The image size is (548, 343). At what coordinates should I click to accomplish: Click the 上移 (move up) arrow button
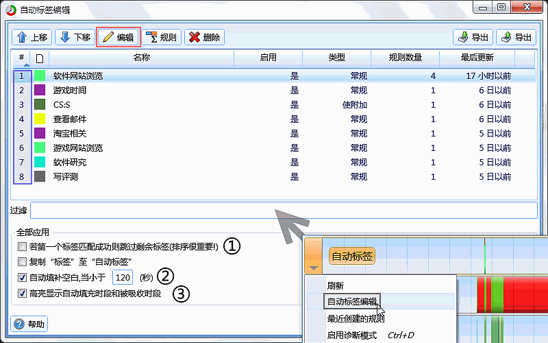[32, 37]
